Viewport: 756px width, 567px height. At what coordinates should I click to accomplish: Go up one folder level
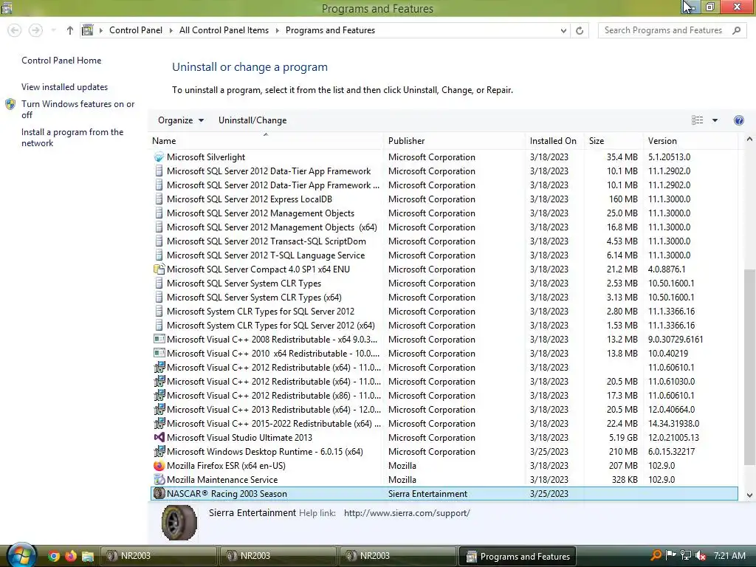pos(70,30)
